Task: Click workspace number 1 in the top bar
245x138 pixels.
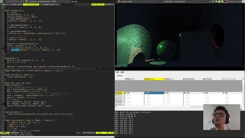Action: click(4, 2)
